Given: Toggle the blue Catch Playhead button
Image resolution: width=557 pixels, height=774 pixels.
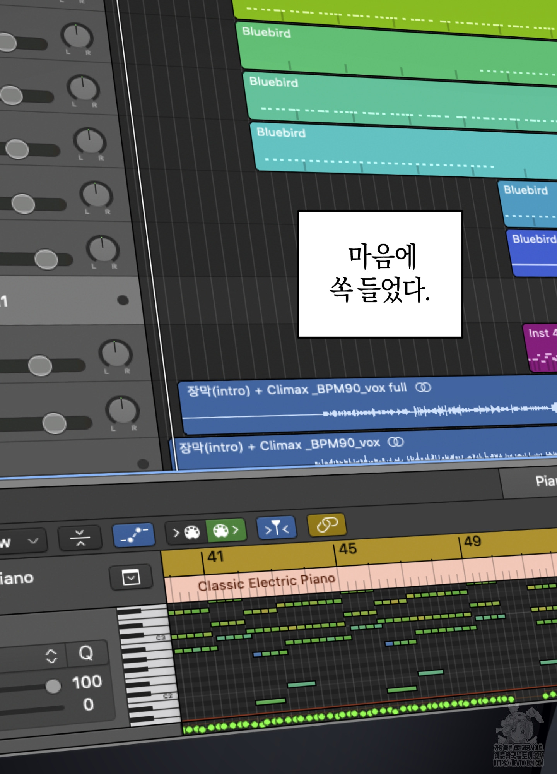Looking at the screenshot, I should click(x=277, y=528).
